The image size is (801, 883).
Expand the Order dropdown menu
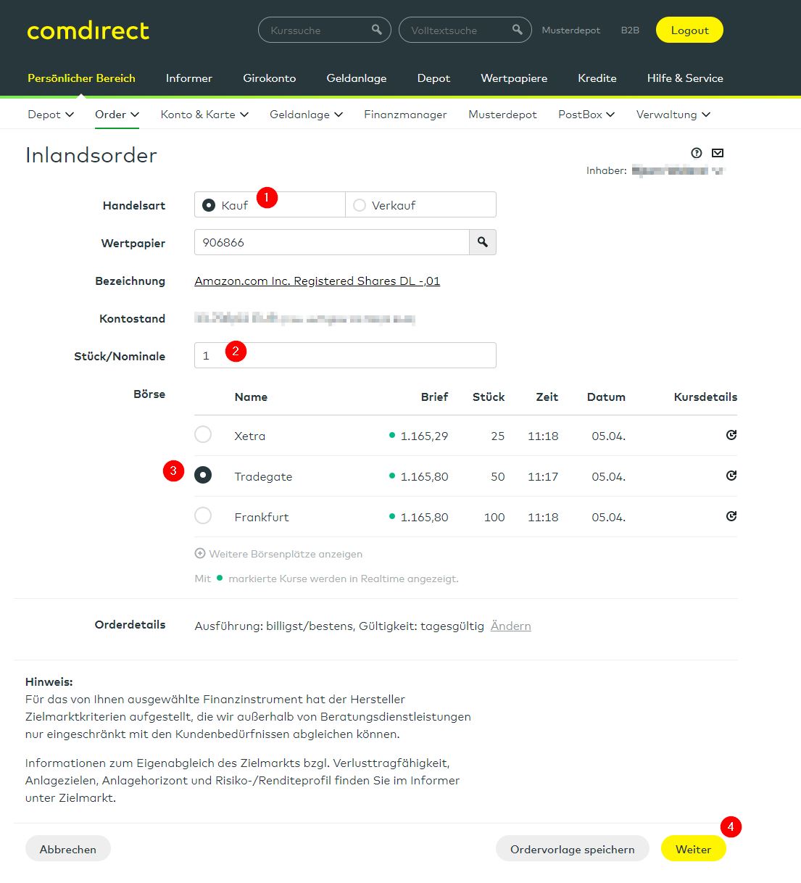click(117, 115)
